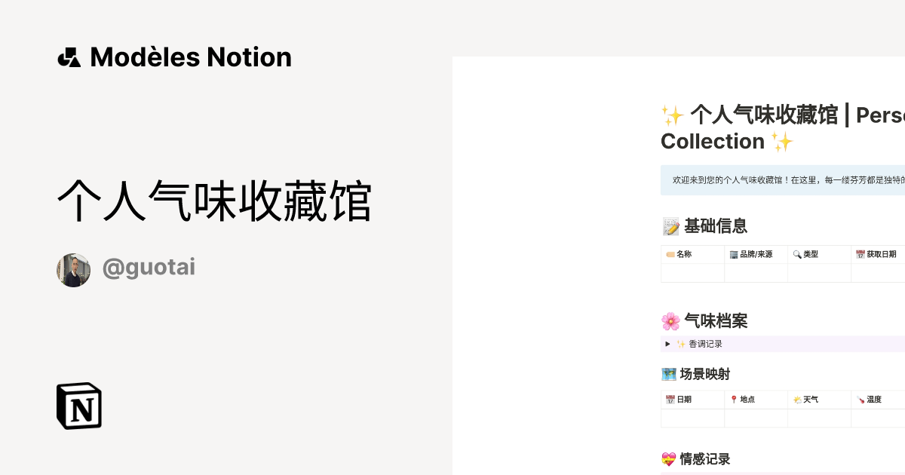905x475 pixels.
Task: Collapse the ✨ 香调记录 disclosure triangle
Action: click(668, 343)
